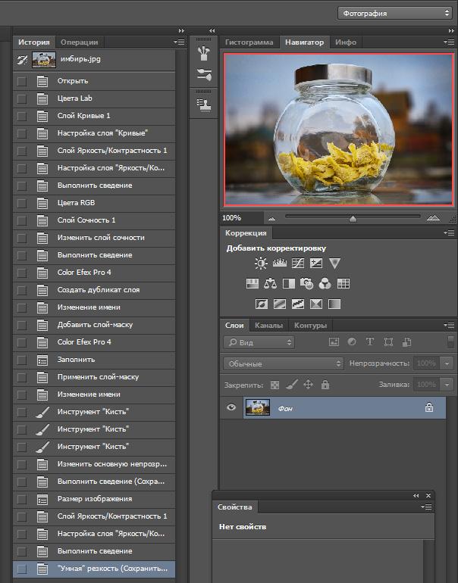
Task: Switch to the Гистограмма tab
Action: (x=249, y=42)
